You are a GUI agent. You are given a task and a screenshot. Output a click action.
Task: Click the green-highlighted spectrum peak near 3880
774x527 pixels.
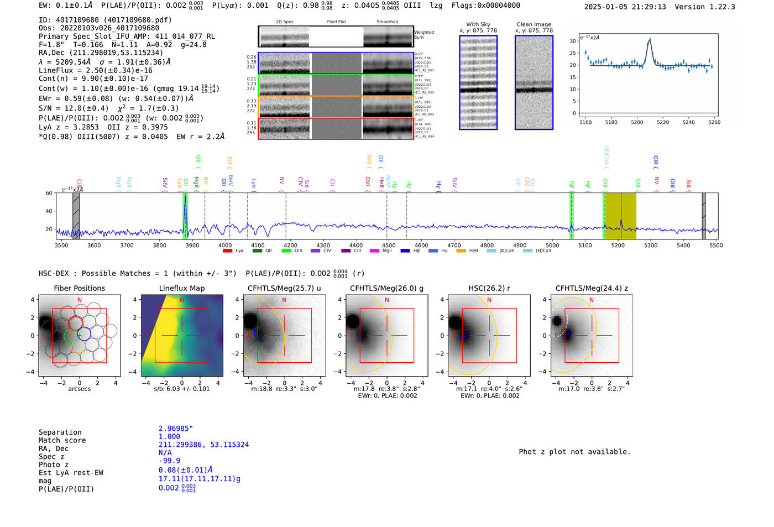(185, 216)
